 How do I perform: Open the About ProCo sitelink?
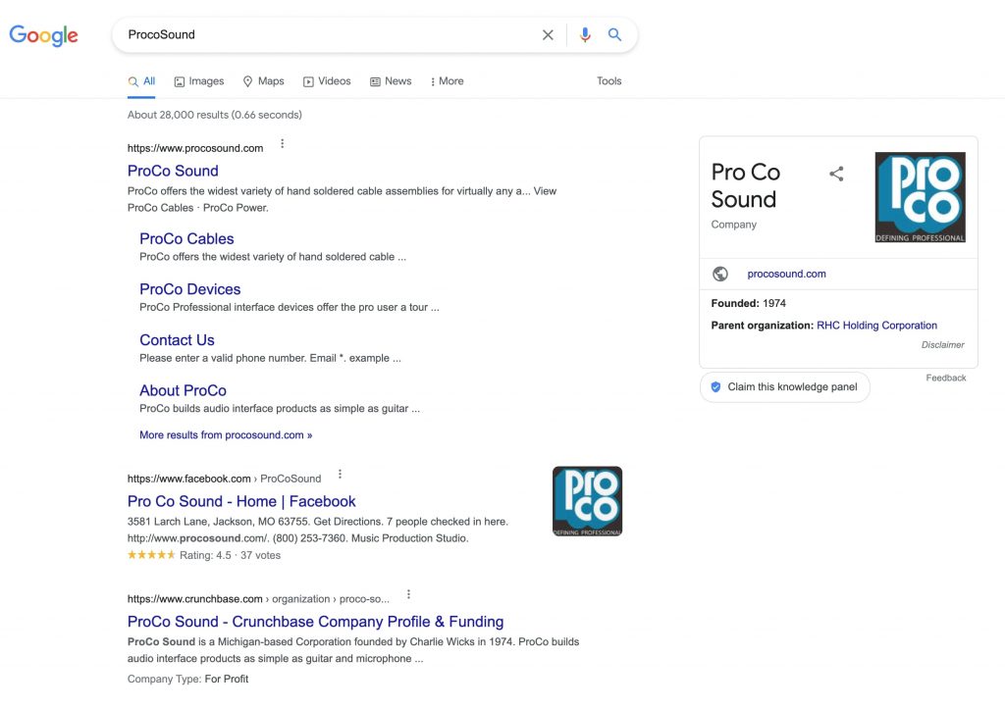183,390
